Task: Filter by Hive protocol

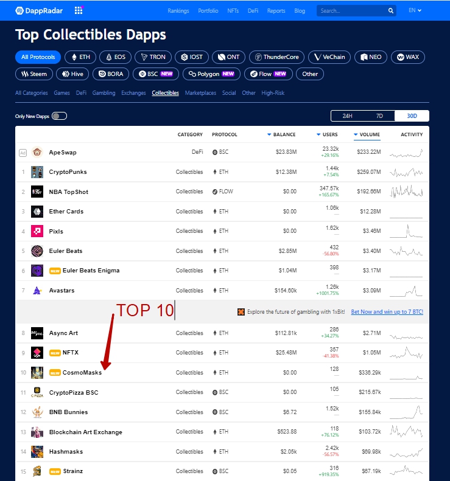Action: 72,74
